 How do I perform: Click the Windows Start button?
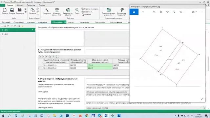click(x=3, y=116)
